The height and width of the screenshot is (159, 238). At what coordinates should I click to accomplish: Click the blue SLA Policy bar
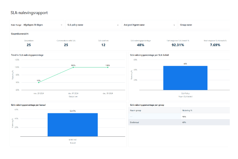tap(185, 79)
